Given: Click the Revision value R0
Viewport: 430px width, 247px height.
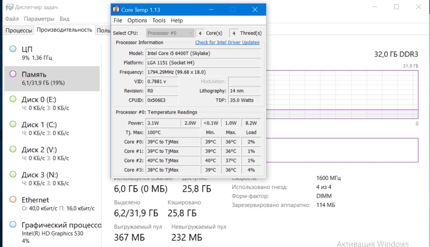Looking at the screenshot, I should 162,91.
